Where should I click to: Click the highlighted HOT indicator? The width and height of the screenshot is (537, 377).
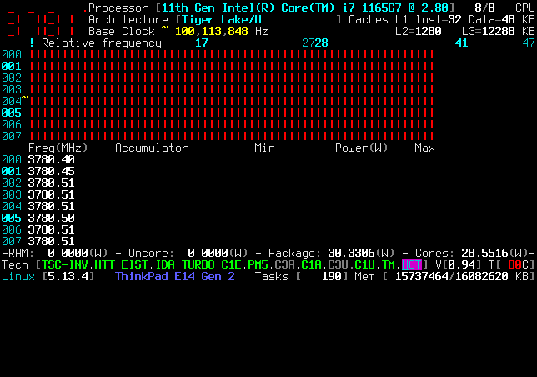(x=412, y=265)
